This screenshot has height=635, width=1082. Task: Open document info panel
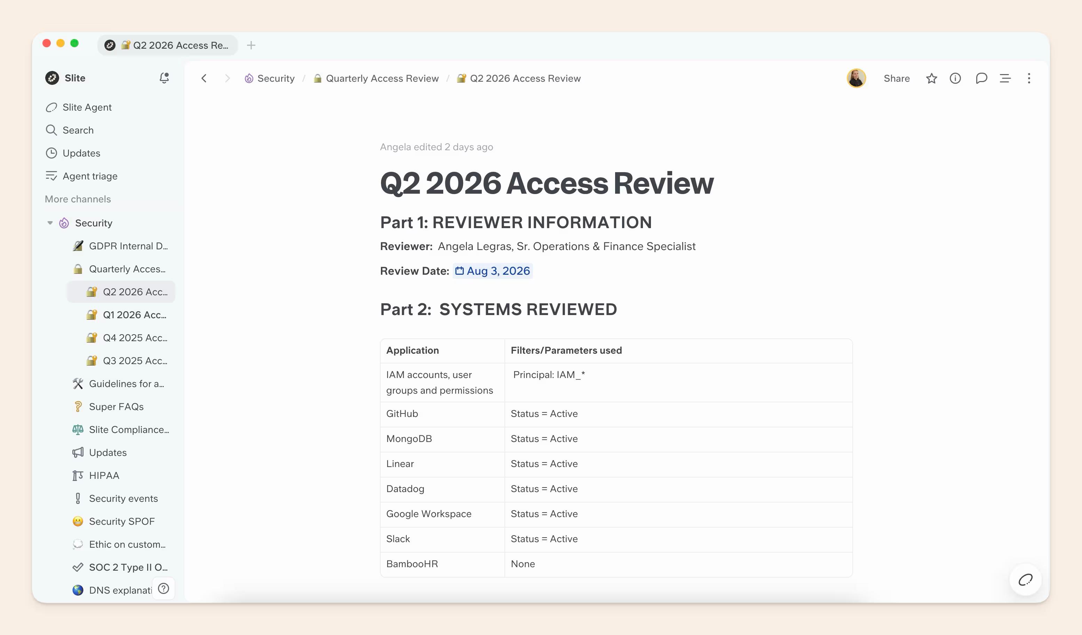tap(955, 78)
